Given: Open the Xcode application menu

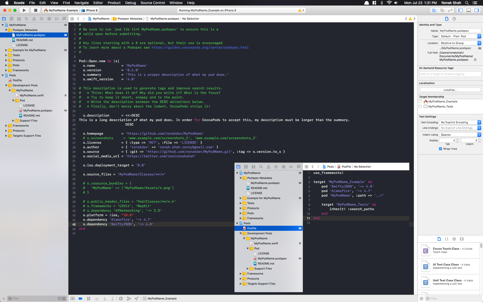Looking at the screenshot, I should click(x=19, y=3).
